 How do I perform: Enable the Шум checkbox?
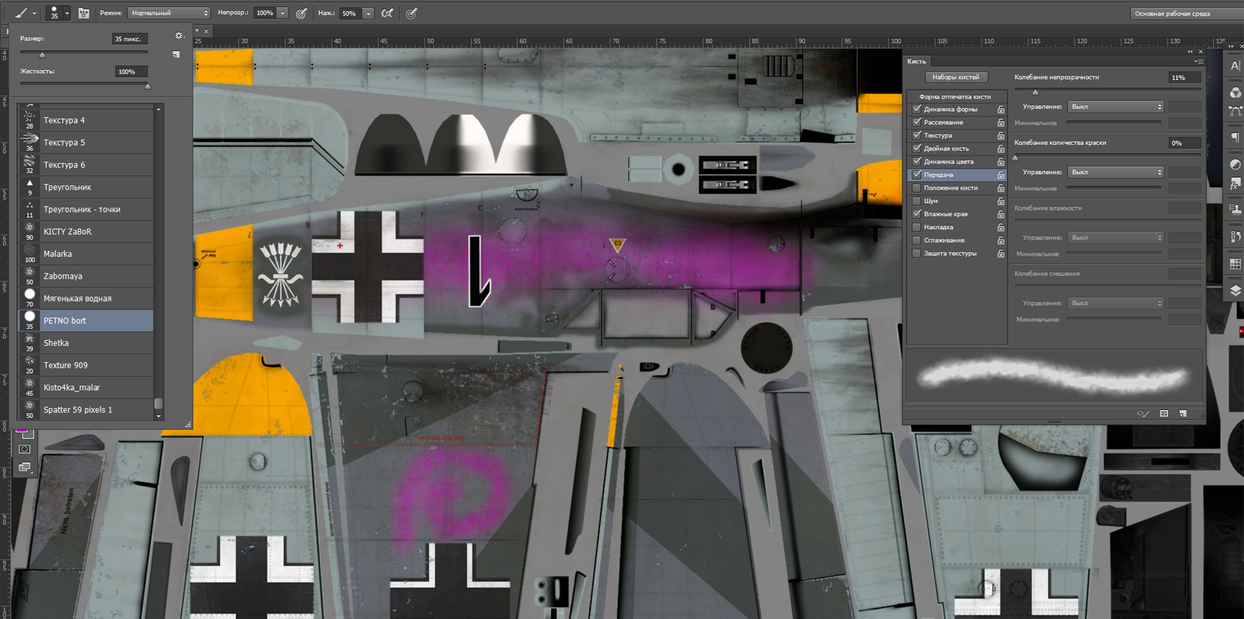tap(916, 201)
